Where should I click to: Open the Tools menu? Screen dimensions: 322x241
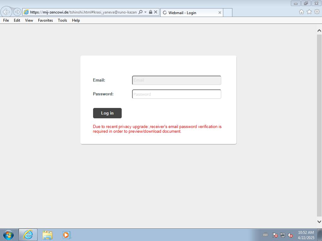tap(63, 20)
